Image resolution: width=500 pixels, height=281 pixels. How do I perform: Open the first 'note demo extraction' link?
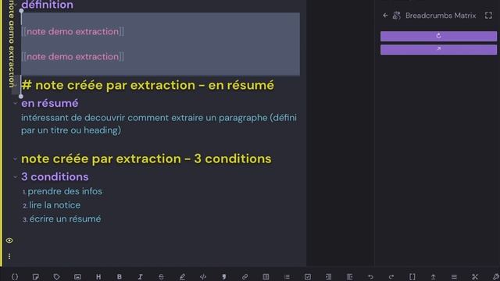[73, 31]
